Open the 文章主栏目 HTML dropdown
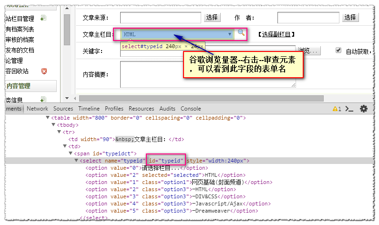The image size is (379, 225). point(177,34)
